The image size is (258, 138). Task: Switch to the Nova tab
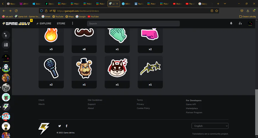click(11, 4)
